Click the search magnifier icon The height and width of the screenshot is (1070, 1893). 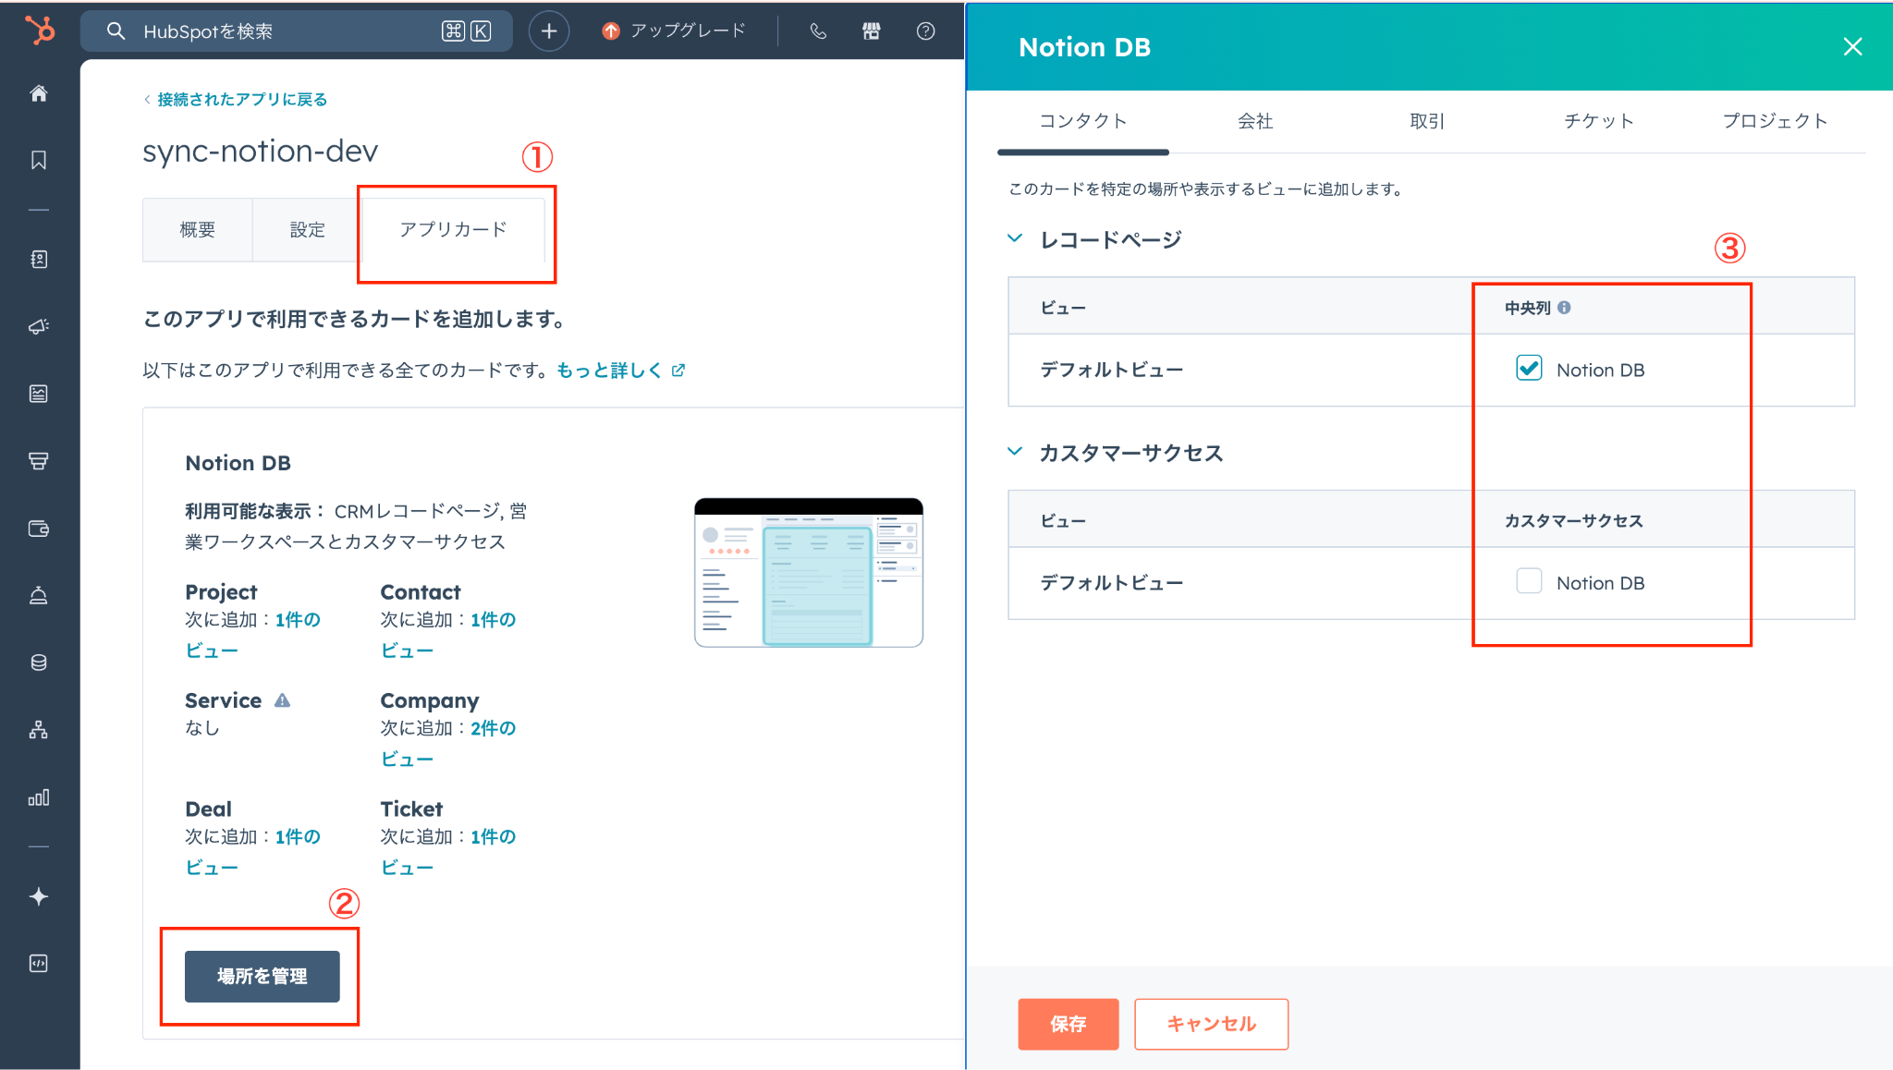(x=116, y=30)
